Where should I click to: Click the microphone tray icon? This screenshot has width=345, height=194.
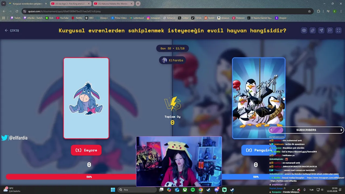pyautogui.click(x=305, y=190)
